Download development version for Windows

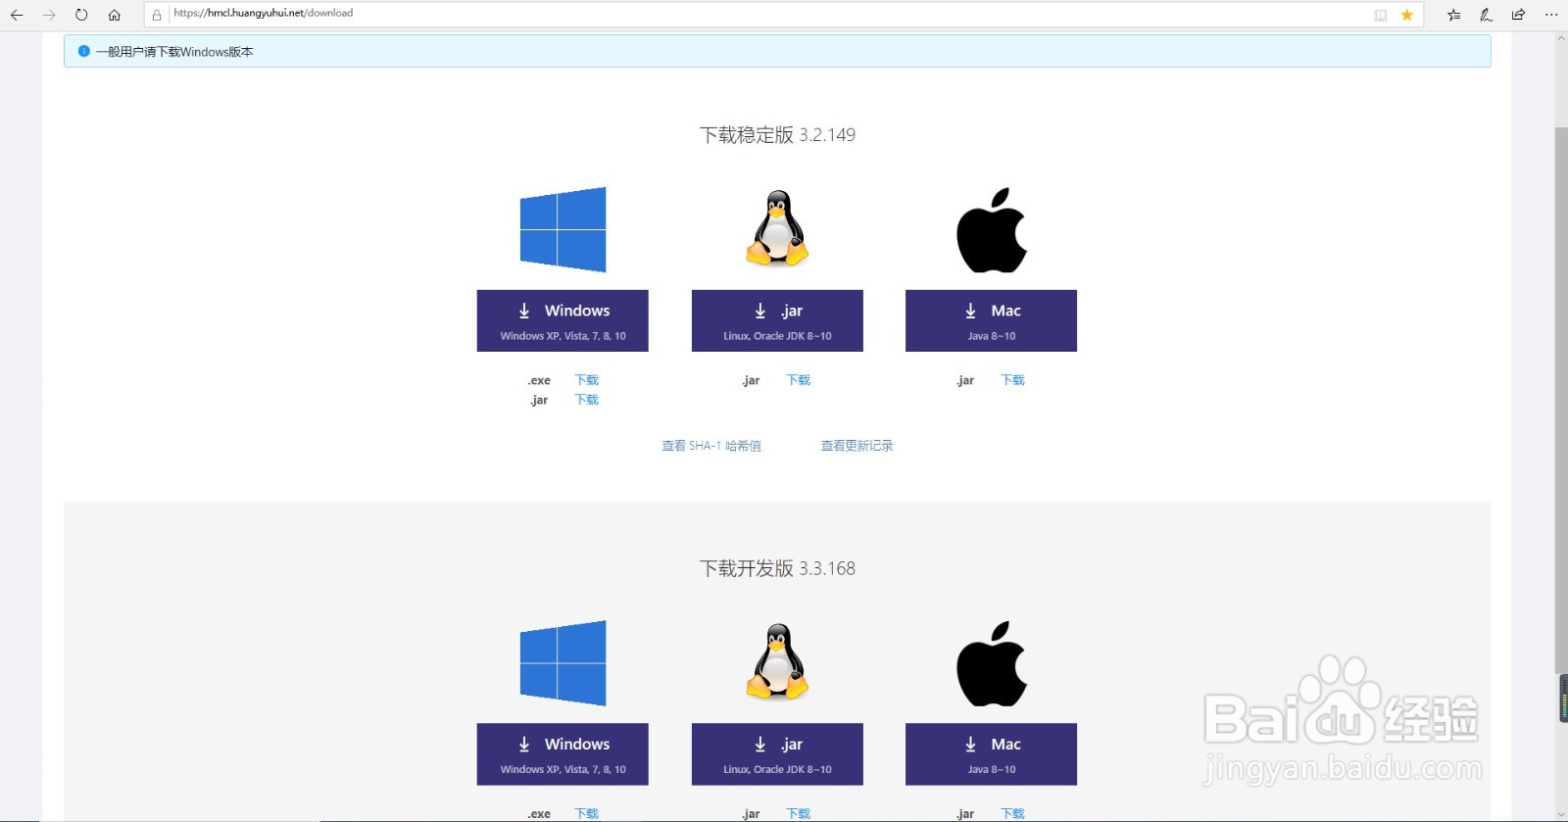[563, 754]
